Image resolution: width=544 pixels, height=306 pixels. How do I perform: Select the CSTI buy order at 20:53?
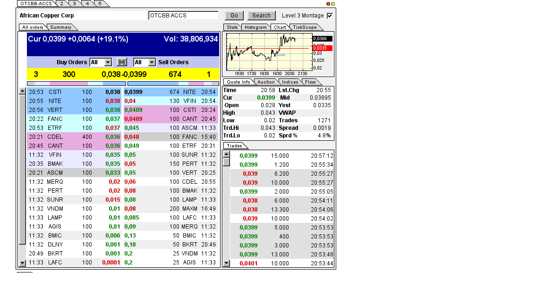74,92
